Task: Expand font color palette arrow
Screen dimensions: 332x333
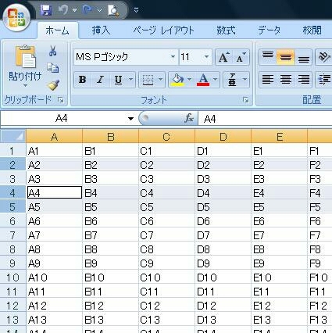Action: point(216,80)
